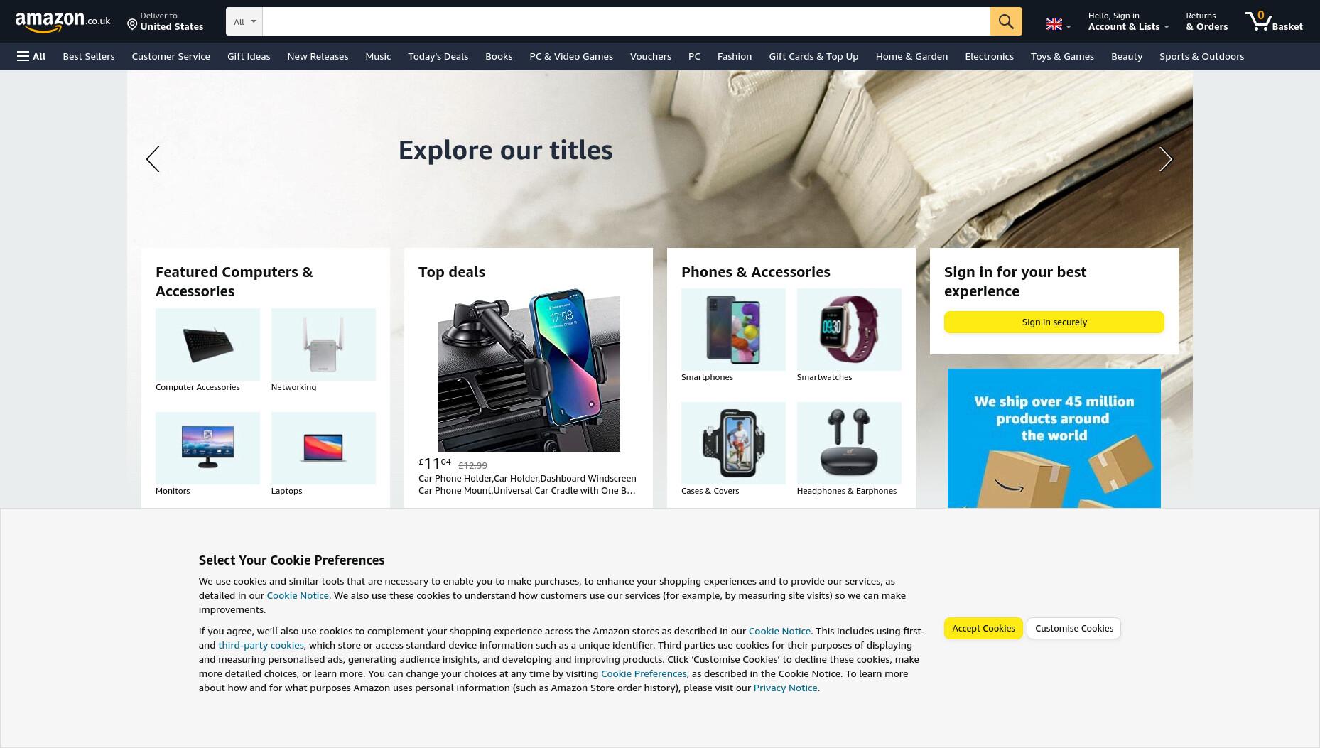Select Electronics in the navigation bar
This screenshot has height=748, width=1320.
[x=989, y=56]
